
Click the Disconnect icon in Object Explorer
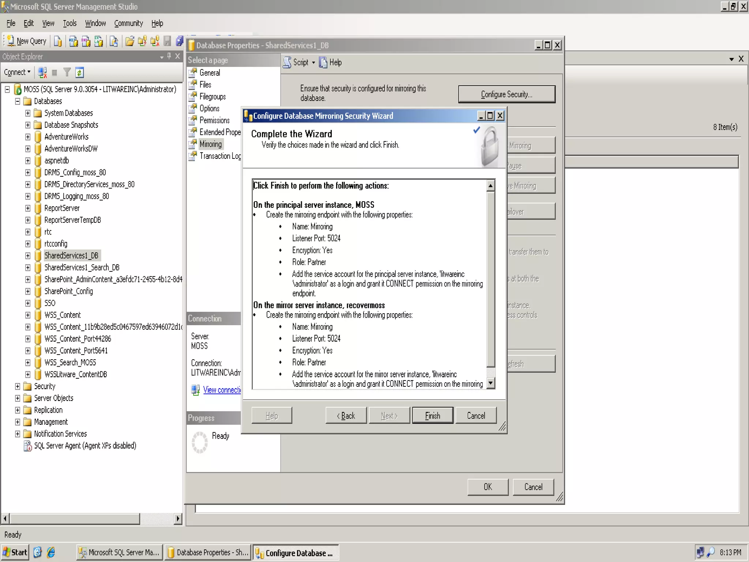click(x=42, y=72)
